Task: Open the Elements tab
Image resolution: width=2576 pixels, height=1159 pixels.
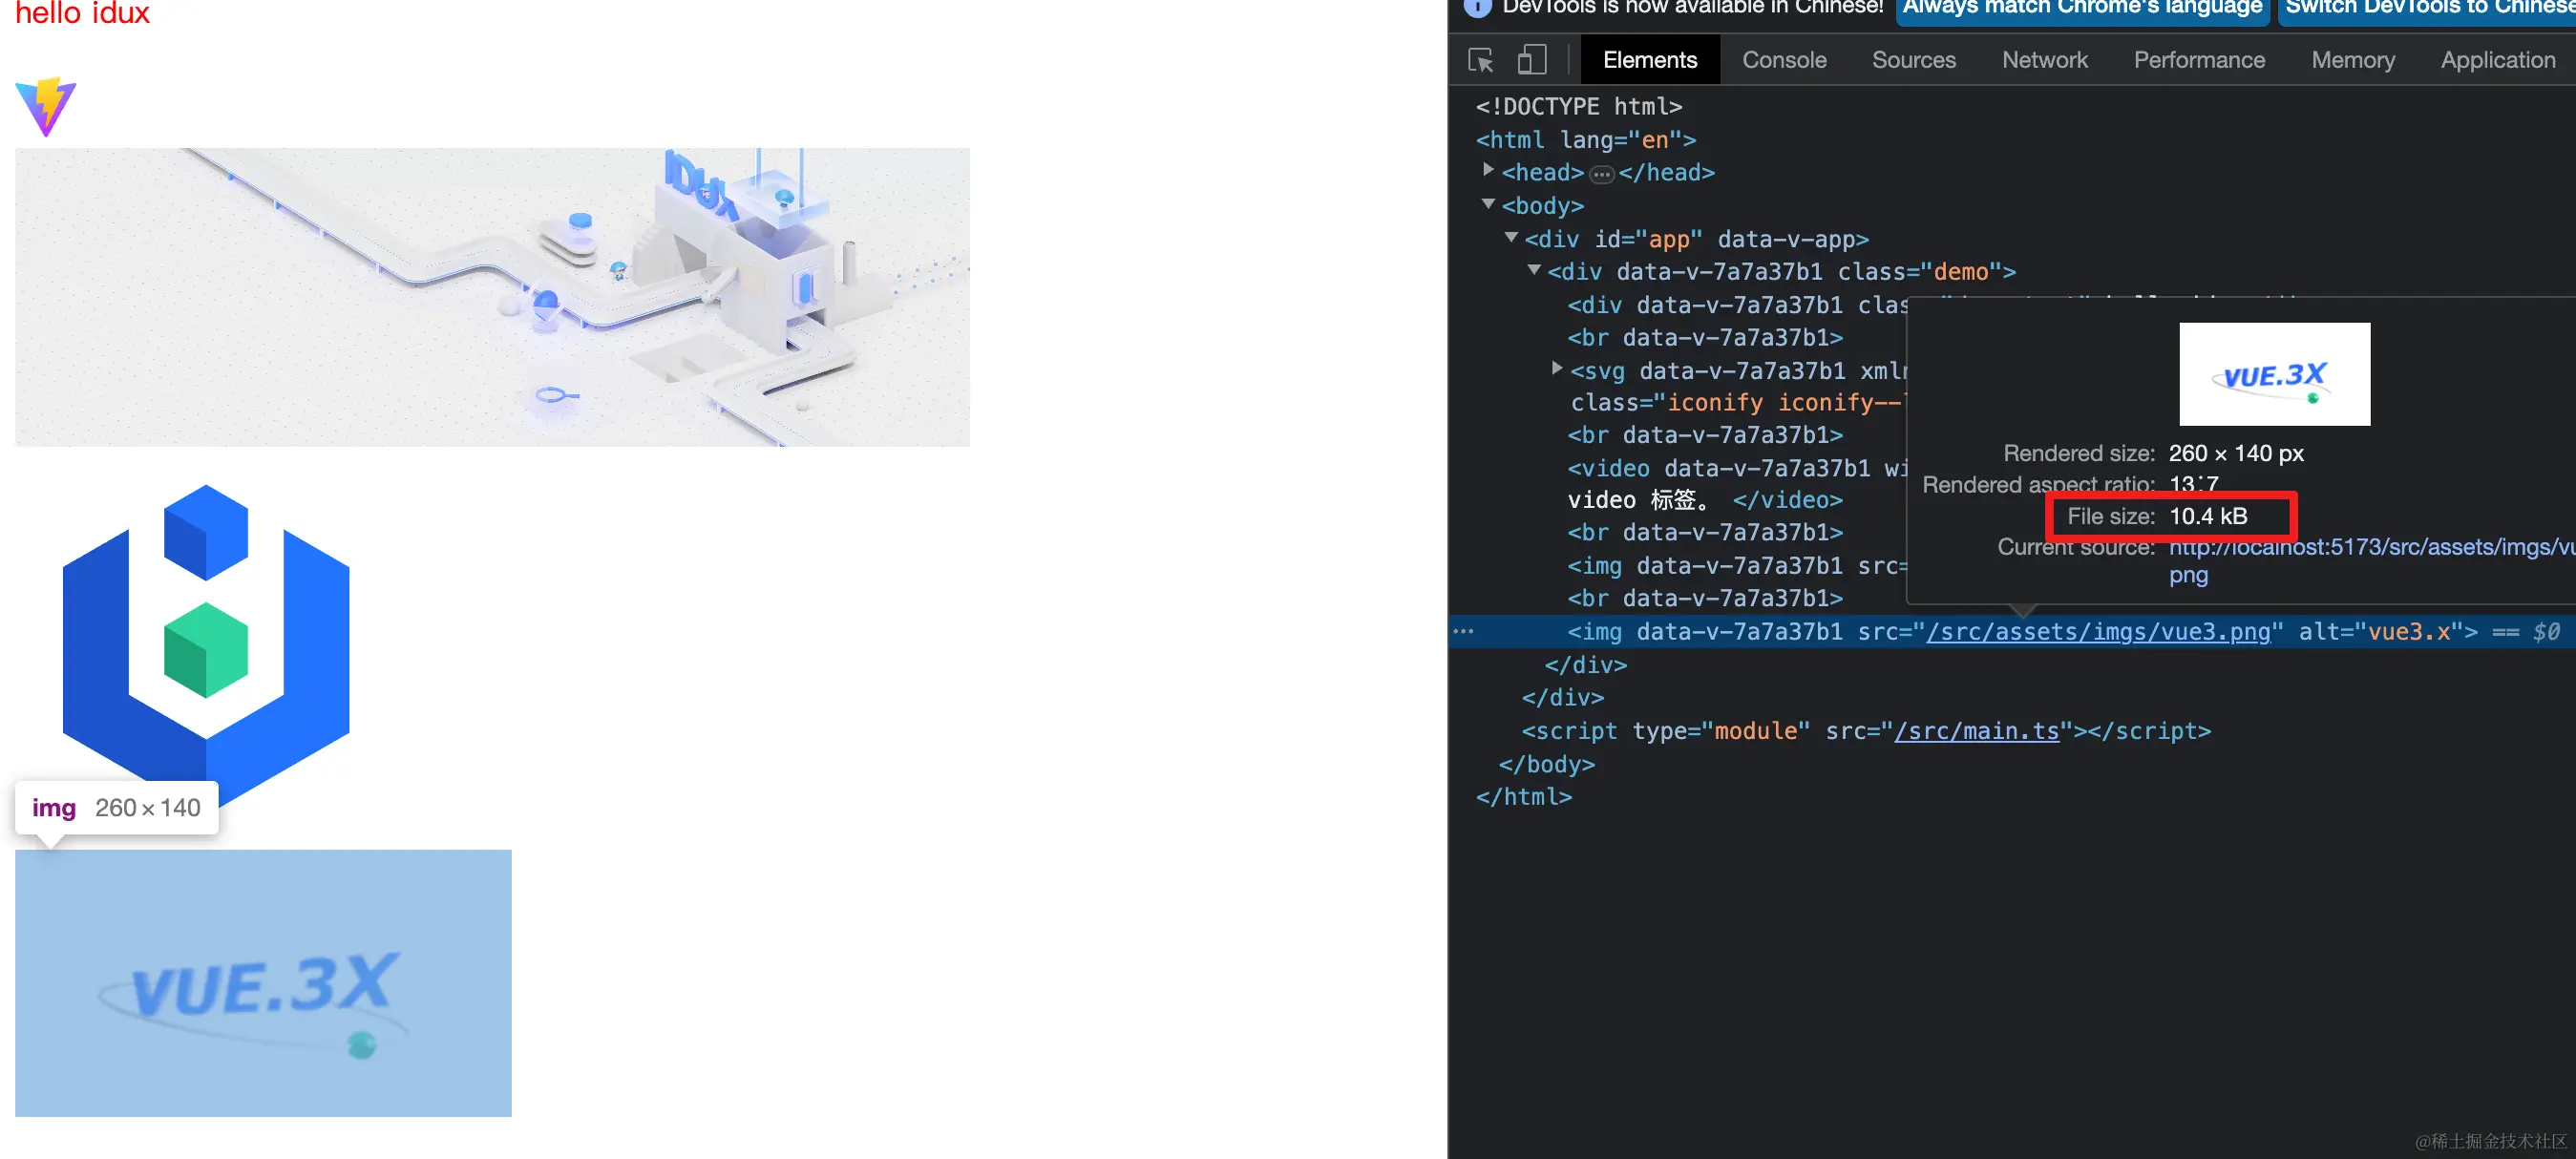Action: pos(1649,60)
